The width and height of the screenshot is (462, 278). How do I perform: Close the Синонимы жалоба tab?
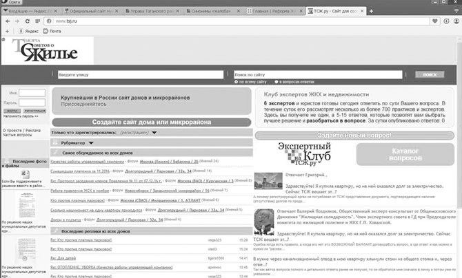(239, 11)
